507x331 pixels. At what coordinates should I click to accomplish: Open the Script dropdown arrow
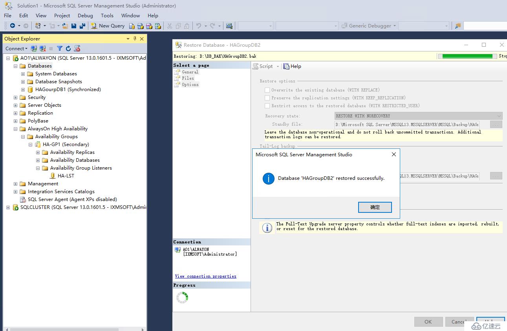pyautogui.click(x=278, y=66)
